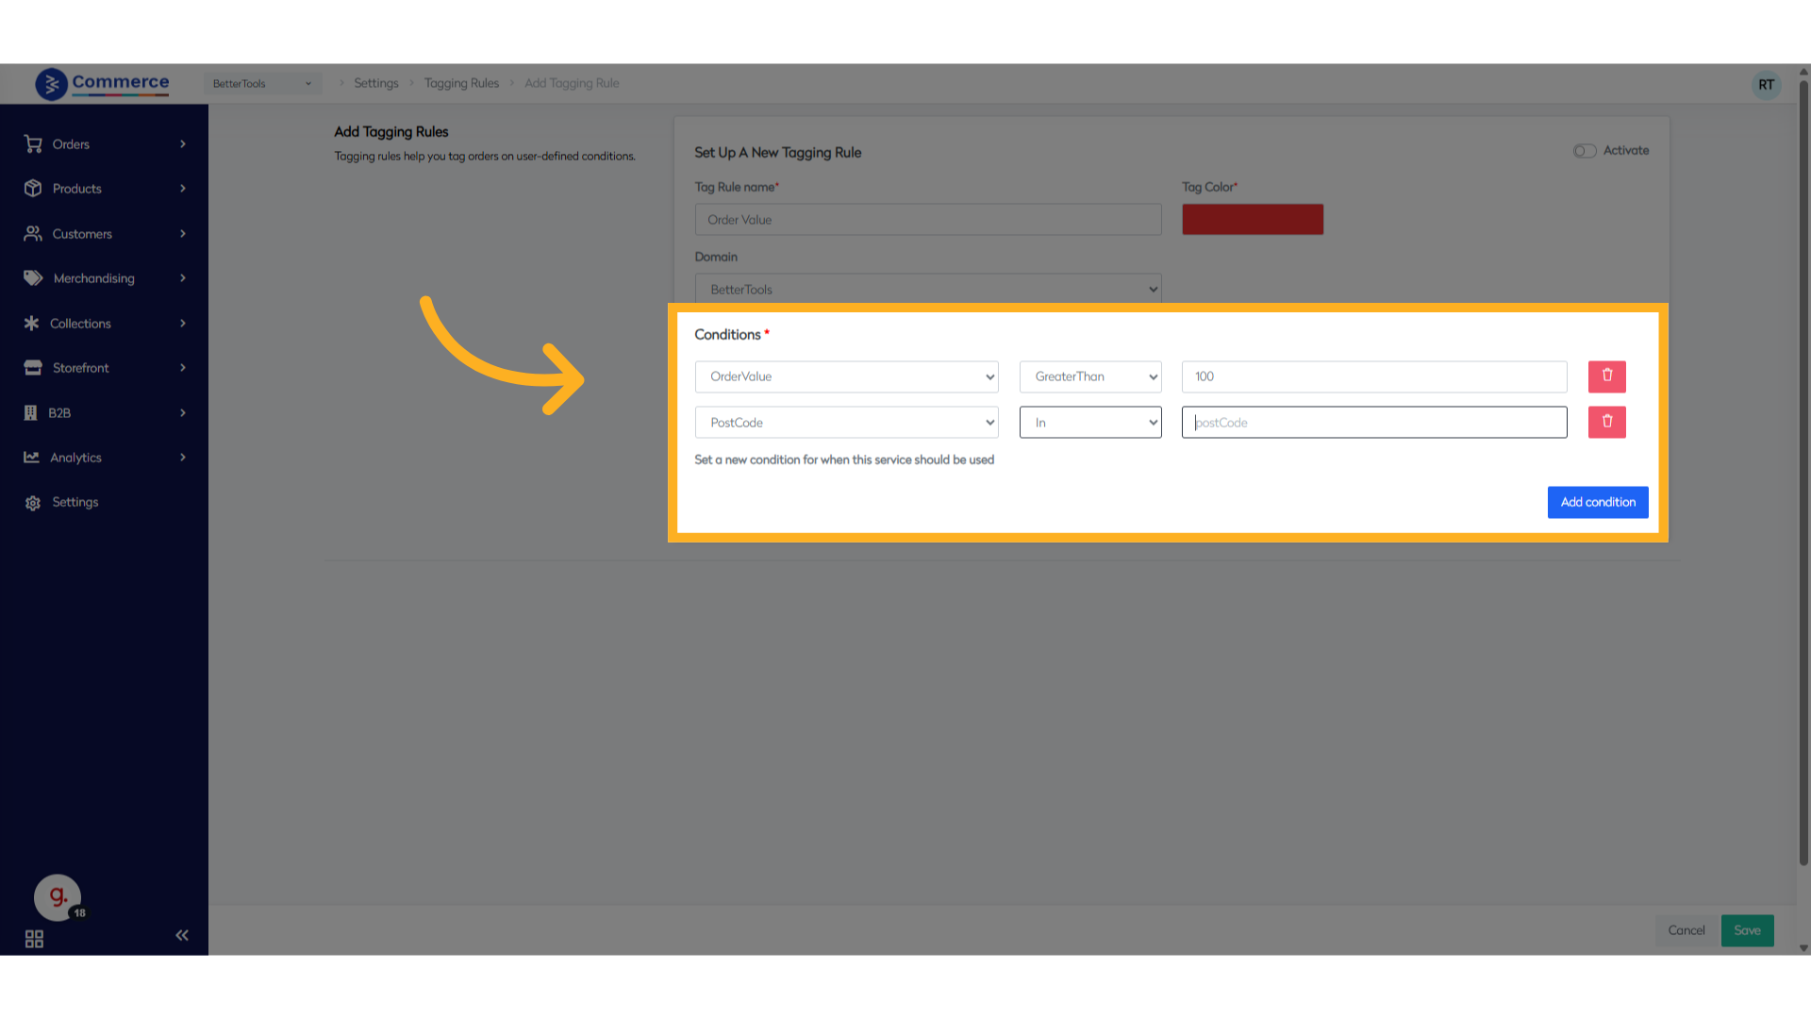Open the BetterTools domain dropdown

pyautogui.click(x=927, y=290)
